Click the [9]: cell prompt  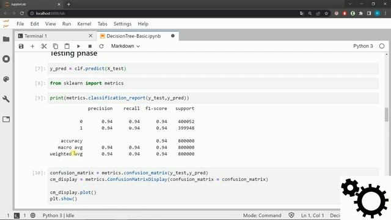pos(40,98)
